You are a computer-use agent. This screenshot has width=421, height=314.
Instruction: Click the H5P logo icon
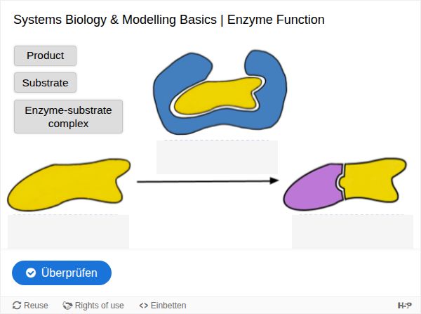[405, 306]
